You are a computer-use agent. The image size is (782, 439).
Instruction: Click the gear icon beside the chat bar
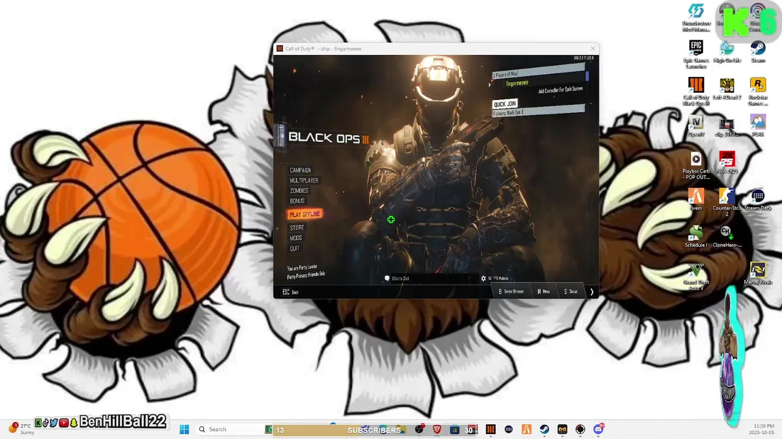point(483,279)
